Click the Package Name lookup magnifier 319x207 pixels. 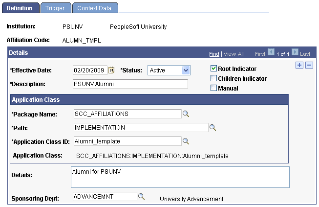[186, 114]
